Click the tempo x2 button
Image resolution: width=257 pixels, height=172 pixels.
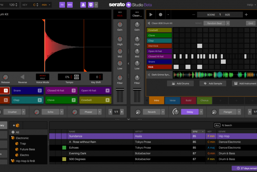tap(76, 75)
